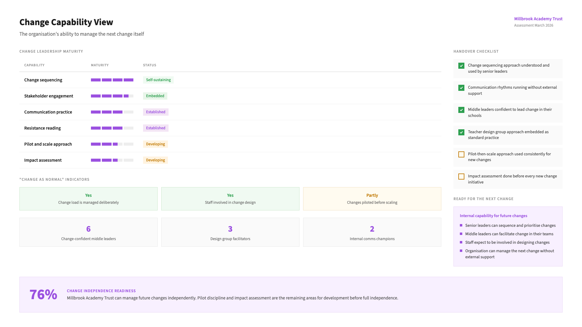Open the Millbrook Academy Trust link

pos(538,19)
